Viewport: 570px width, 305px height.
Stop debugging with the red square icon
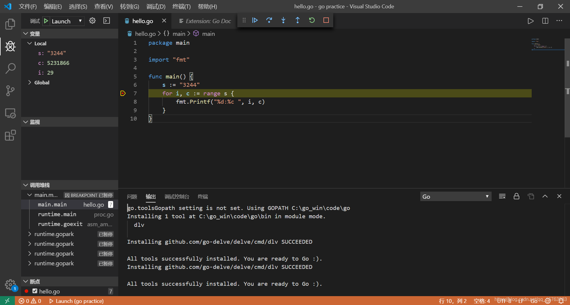(326, 20)
